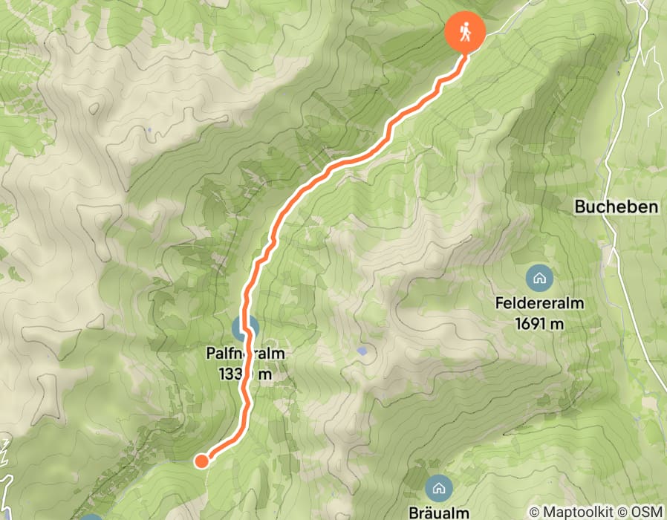The height and width of the screenshot is (520, 667).
Task: Select the orange route end point dot
Action: (x=201, y=461)
